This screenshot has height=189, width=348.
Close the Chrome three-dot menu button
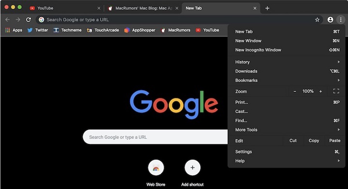(x=340, y=19)
